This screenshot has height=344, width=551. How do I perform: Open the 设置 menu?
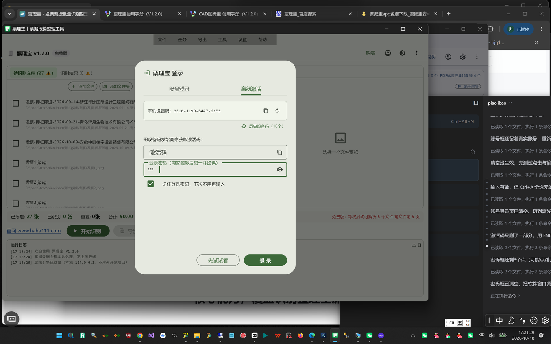point(242,40)
